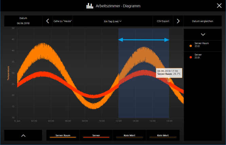Click Gehe zu "Heute" button

(62, 21)
